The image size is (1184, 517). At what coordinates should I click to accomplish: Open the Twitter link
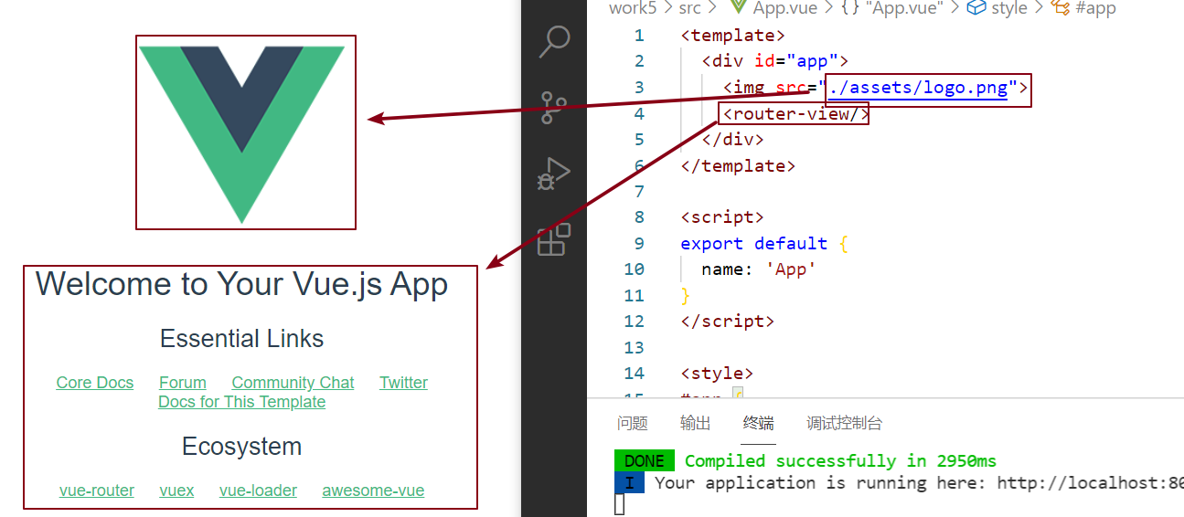pos(403,383)
